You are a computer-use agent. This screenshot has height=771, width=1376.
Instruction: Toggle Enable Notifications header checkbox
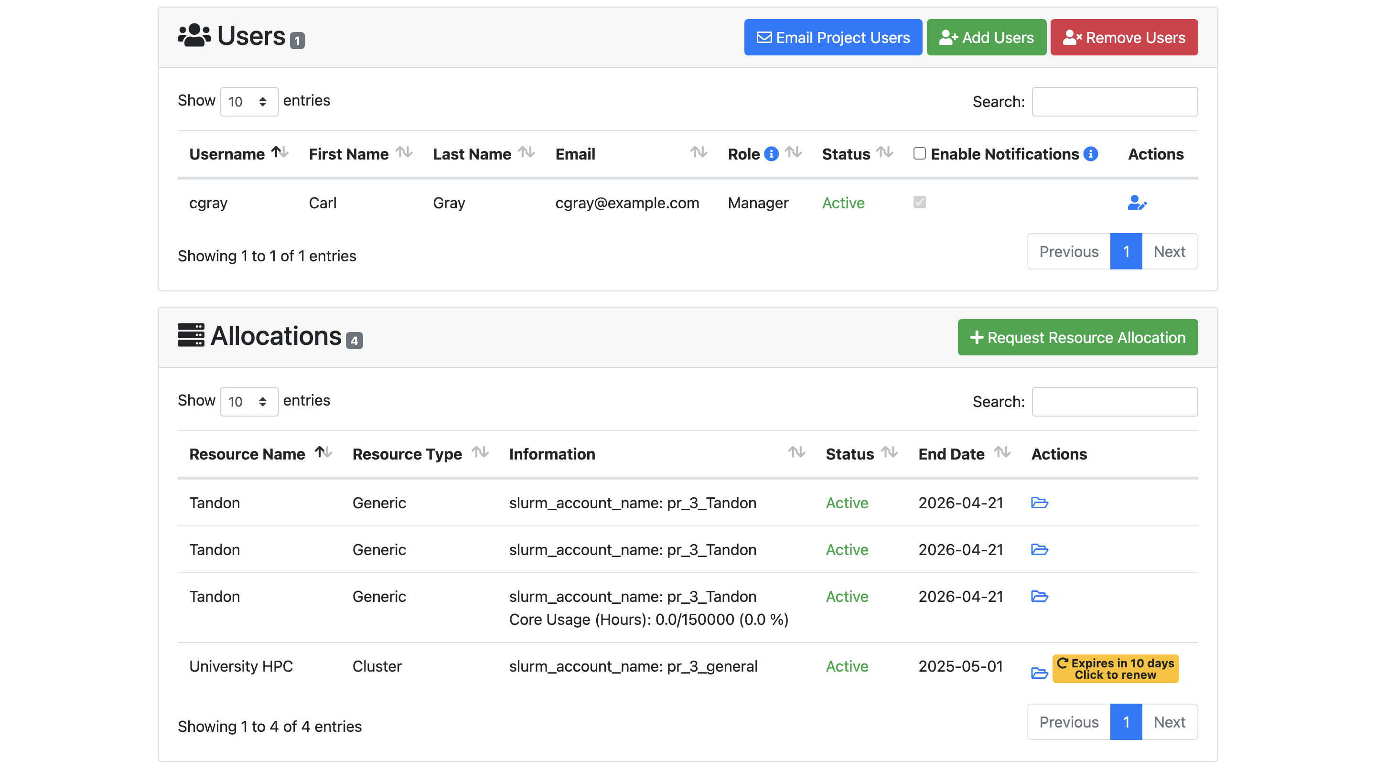tap(919, 154)
